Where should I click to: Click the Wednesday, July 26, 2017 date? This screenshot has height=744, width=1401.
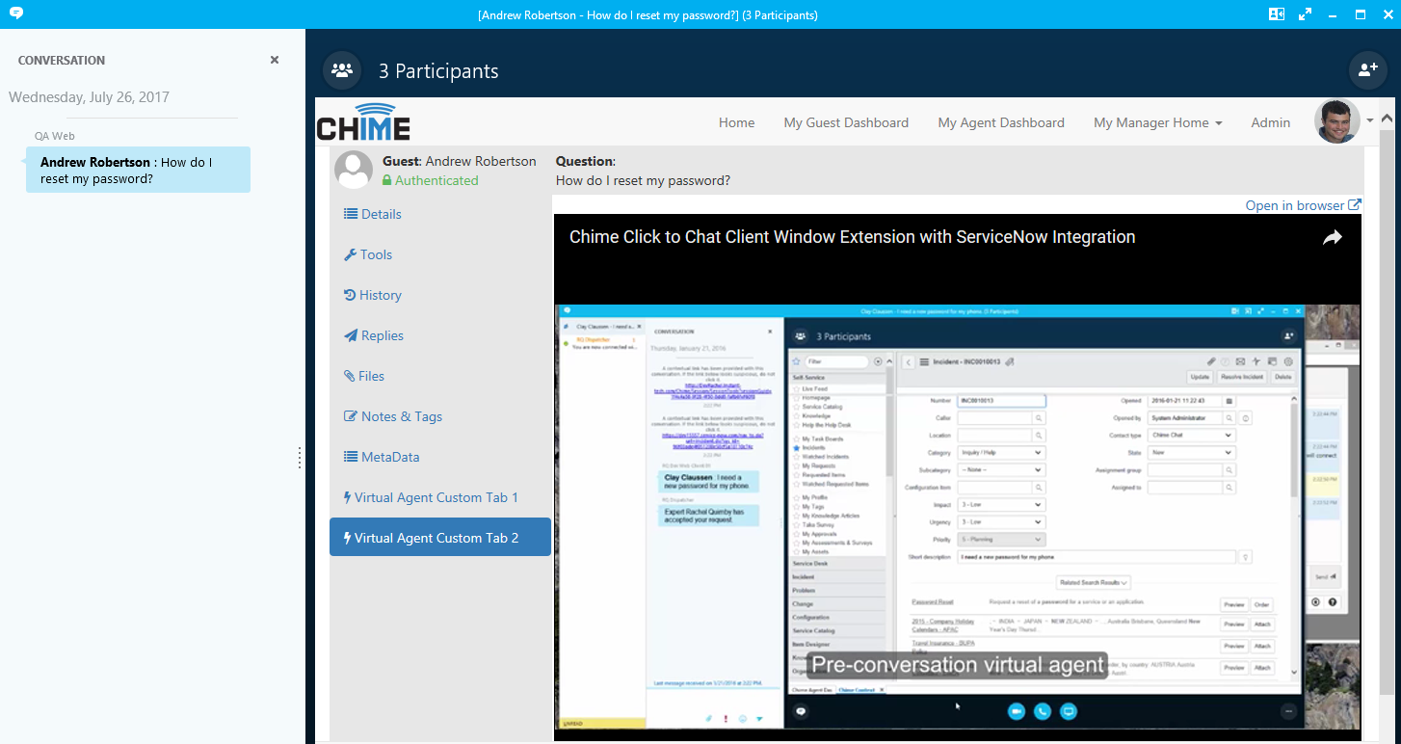[x=90, y=97]
